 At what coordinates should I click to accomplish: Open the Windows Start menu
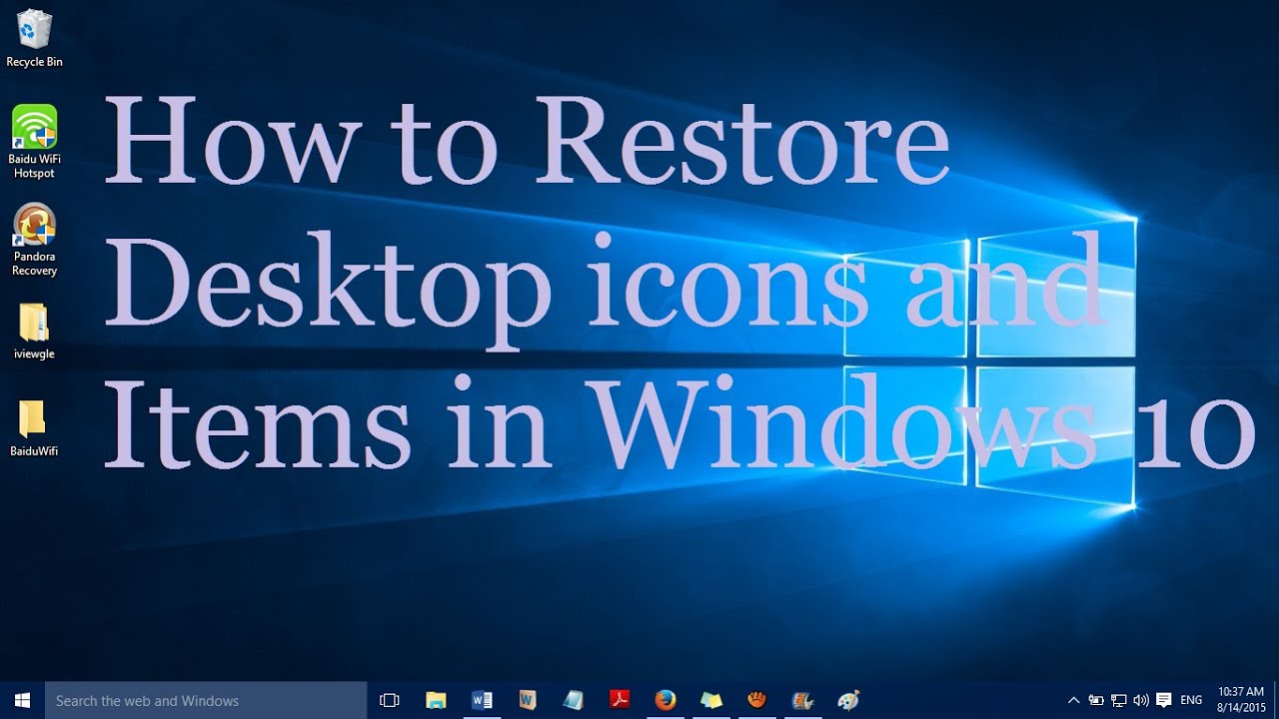point(22,700)
